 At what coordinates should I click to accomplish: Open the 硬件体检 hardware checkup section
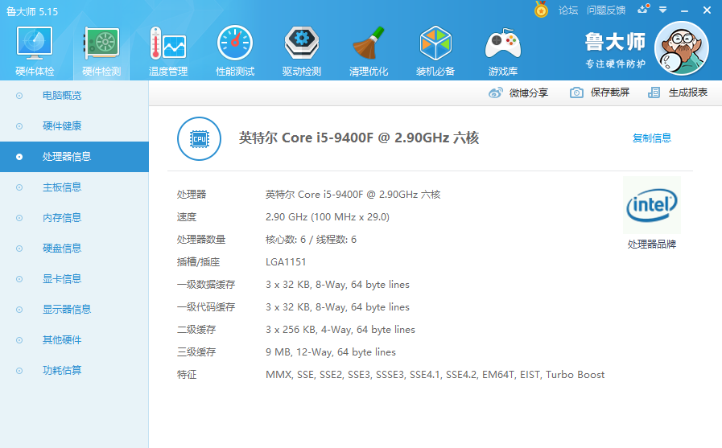[x=35, y=51]
